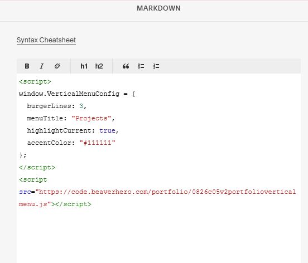The height and width of the screenshot is (263, 308).
Task: Apply h2 heading style
Action: click(99, 66)
